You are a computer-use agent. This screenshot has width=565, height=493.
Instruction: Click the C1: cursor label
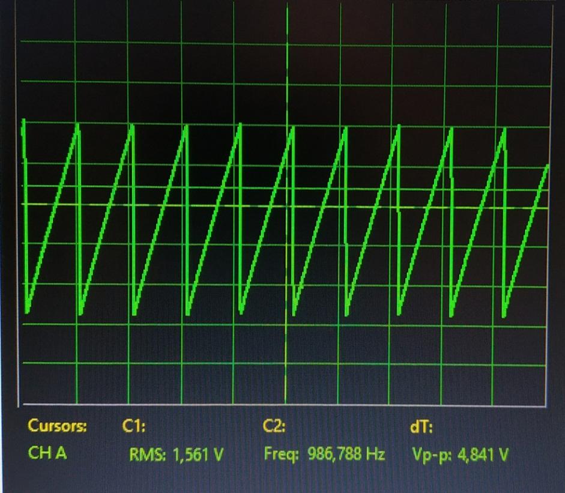click(x=134, y=426)
